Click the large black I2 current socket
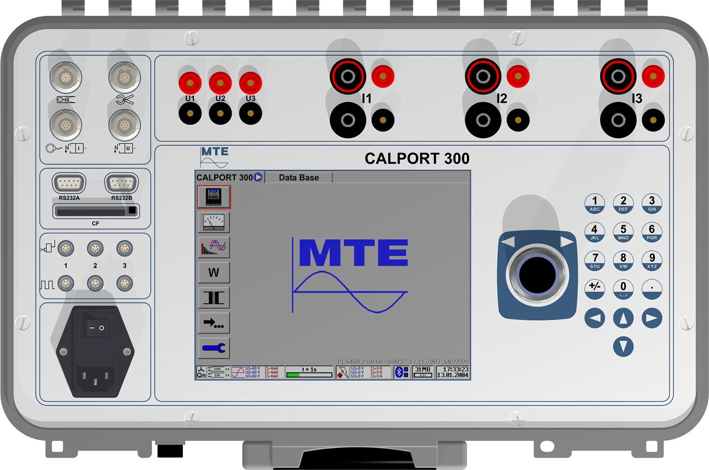The width and height of the screenshot is (709, 470). coord(483,120)
